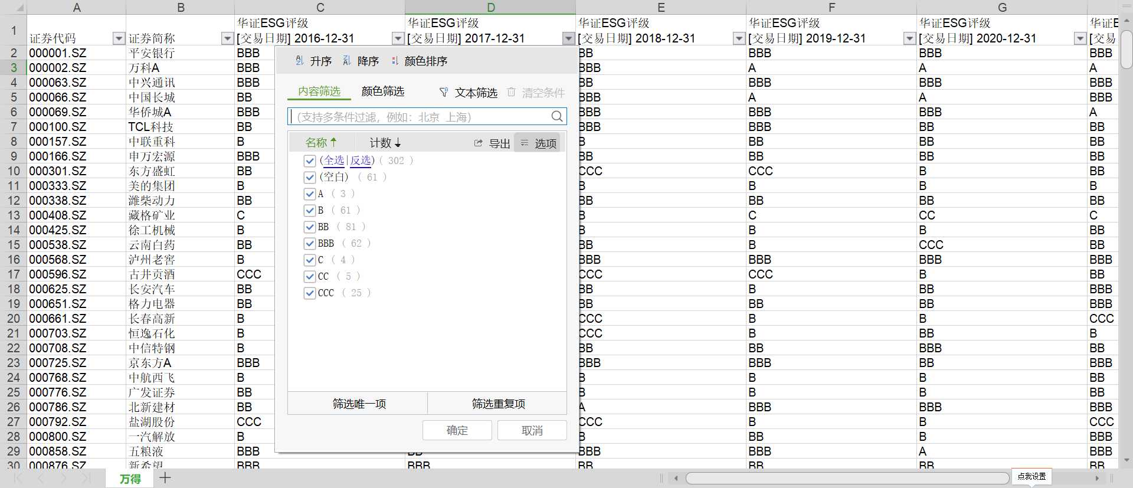Uncheck the 空白 blanks checkbox
Viewport: 1133px width, 488px height.
[310, 177]
